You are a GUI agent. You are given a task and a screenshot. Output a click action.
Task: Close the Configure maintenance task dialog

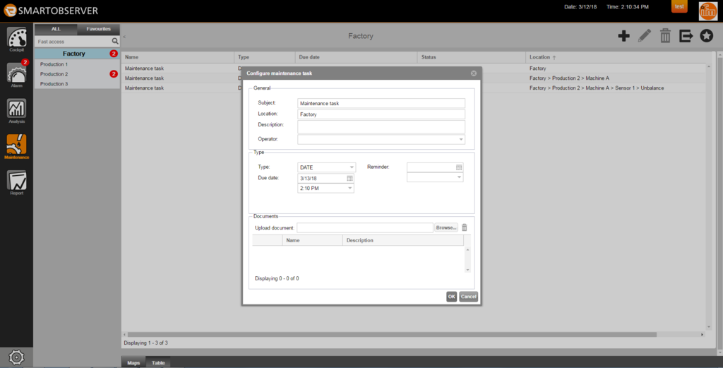(474, 73)
